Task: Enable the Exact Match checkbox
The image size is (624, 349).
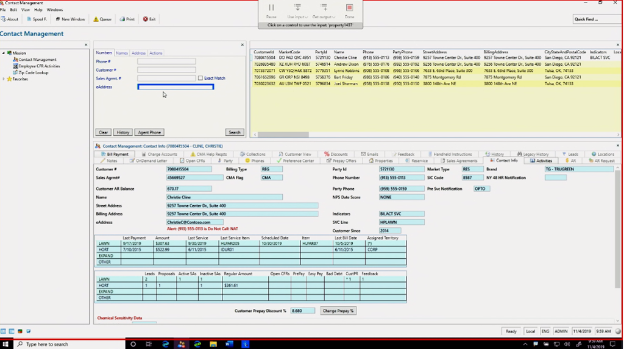Action: (200, 79)
